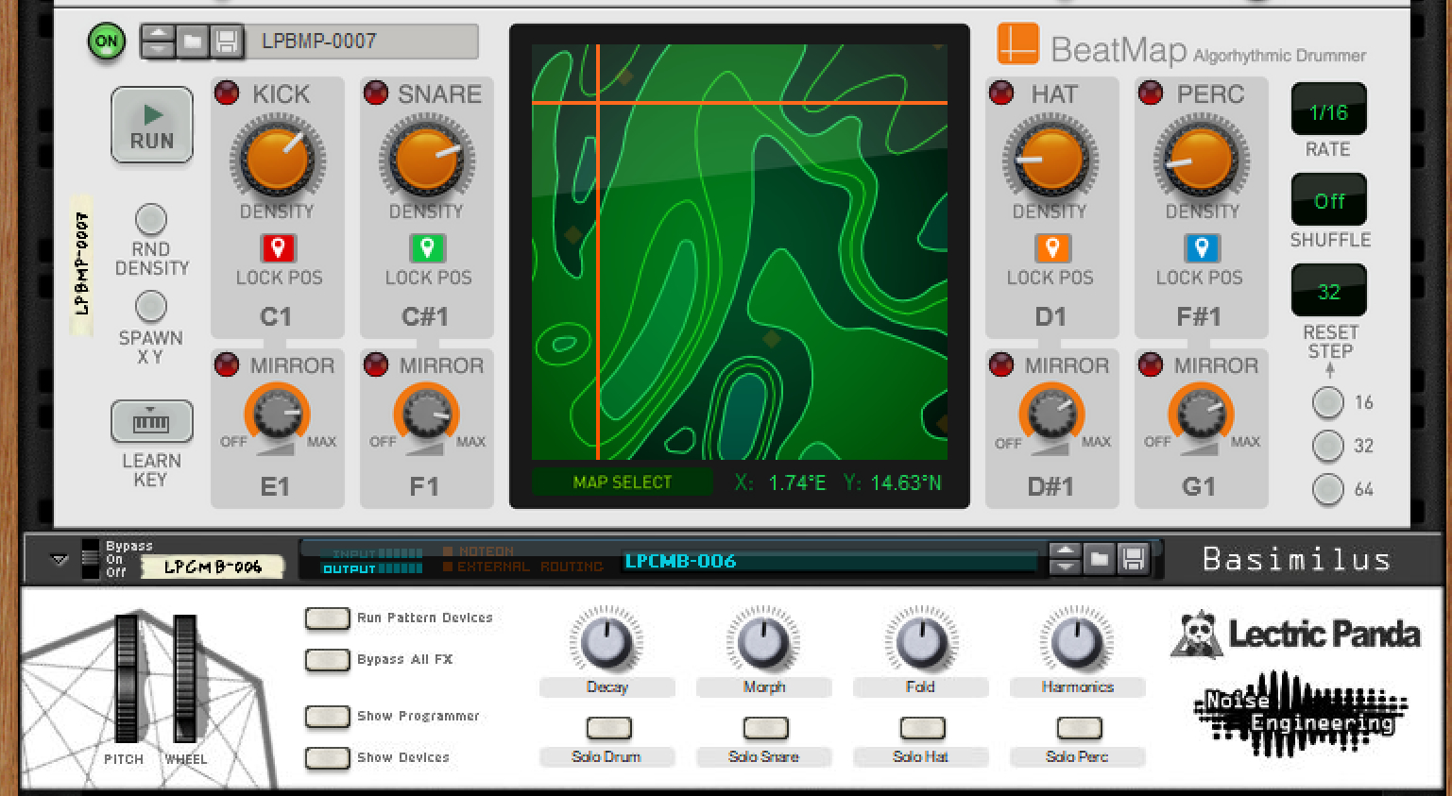1452x796 pixels.
Task: Open the BeatMap browse patch folder icon
Action: [x=193, y=42]
